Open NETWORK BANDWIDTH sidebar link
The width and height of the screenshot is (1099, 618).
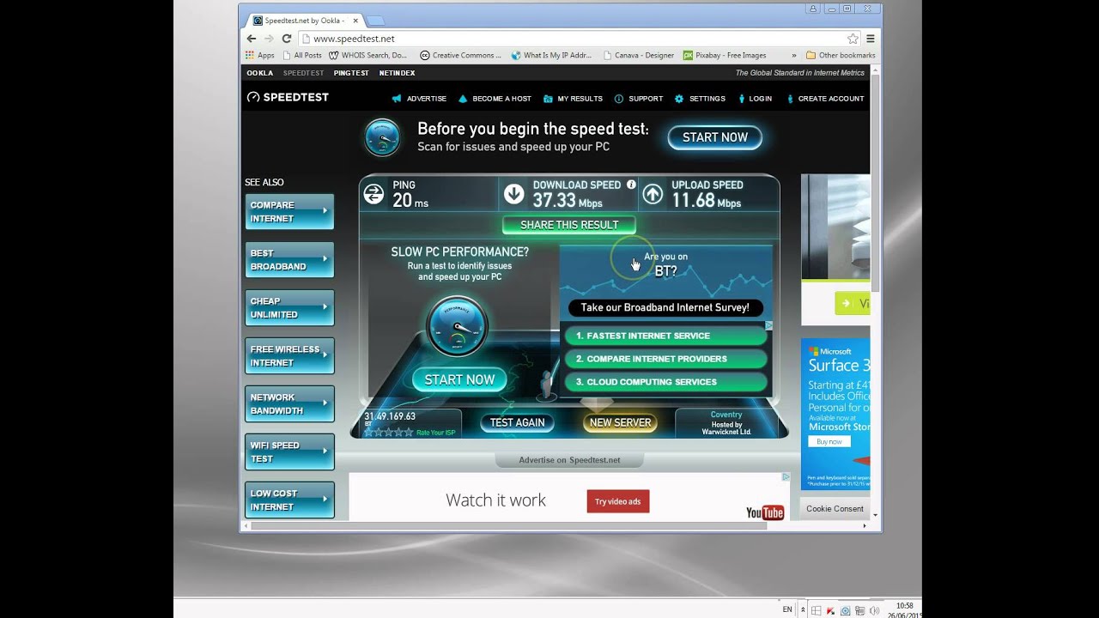[289, 404]
